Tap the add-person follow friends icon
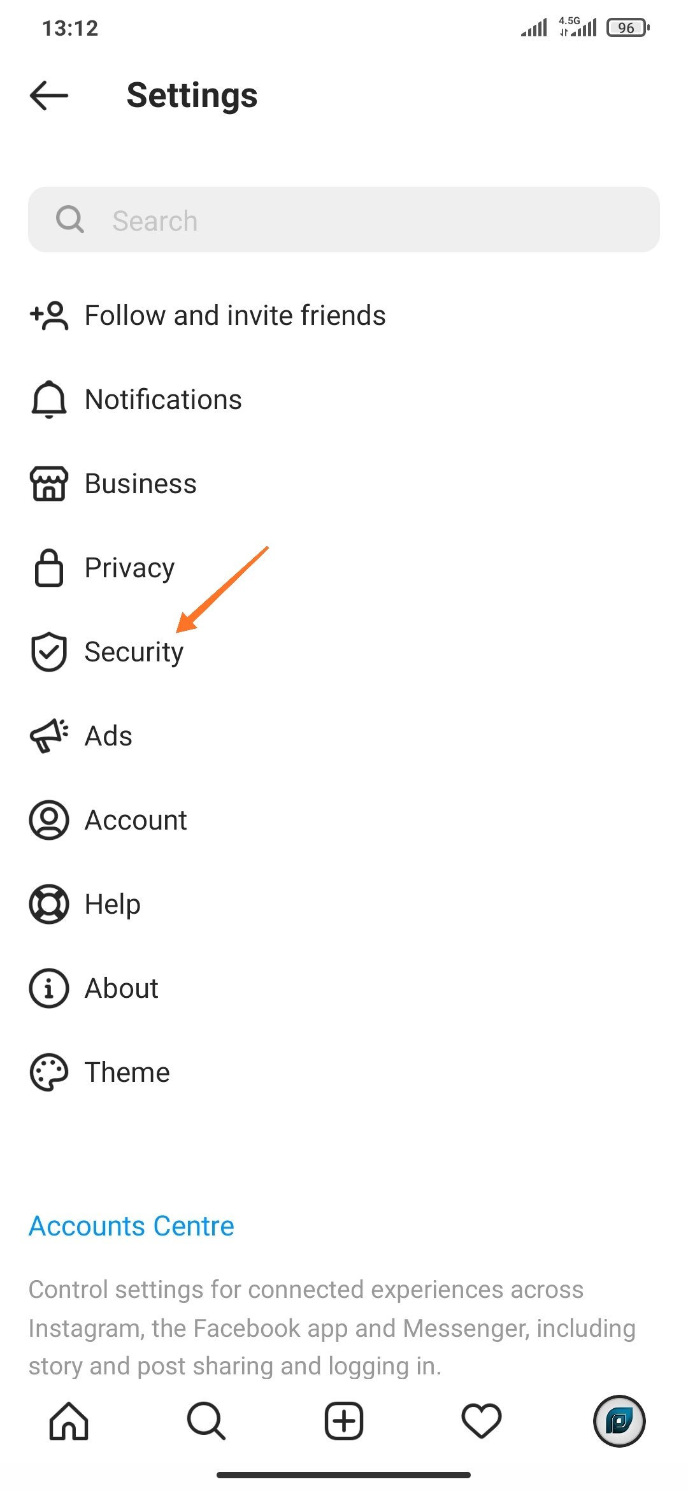 pyautogui.click(x=49, y=315)
